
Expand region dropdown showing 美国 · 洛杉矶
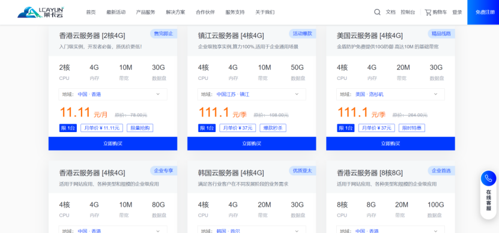390,94
